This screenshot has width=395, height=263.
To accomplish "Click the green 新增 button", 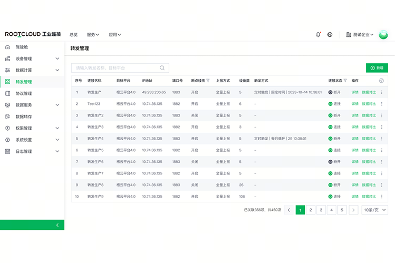I will pyautogui.click(x=377, y=68).
